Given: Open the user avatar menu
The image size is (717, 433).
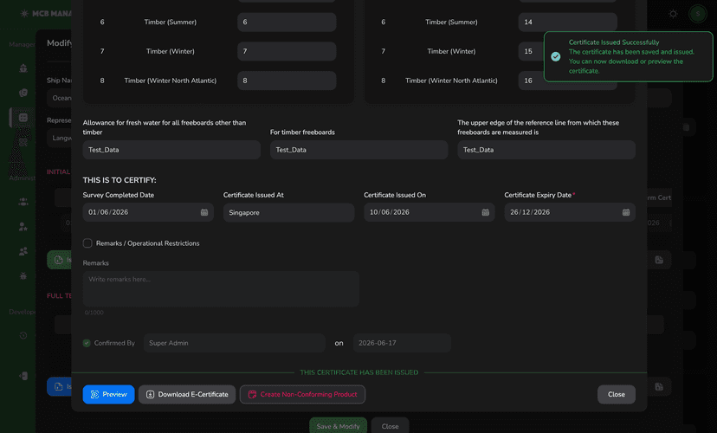Looking at the screenshot, I should (x=698, y=14).
